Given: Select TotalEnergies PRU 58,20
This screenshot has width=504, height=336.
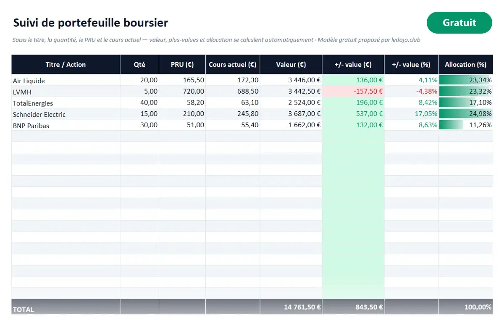Looking at the screenshot, I should click(x=182, y=102).
